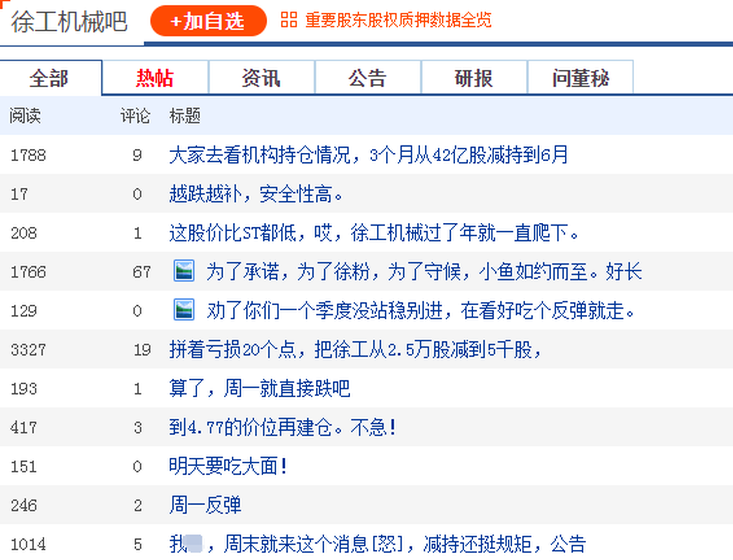Viewport: 733px width, 560px height.
Task: Open 重要股东股权质押数据全览 link
Action: click(x=398, y=20)
